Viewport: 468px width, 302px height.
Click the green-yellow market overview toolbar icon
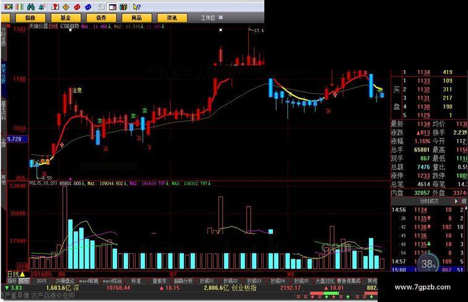pos(8,7)
